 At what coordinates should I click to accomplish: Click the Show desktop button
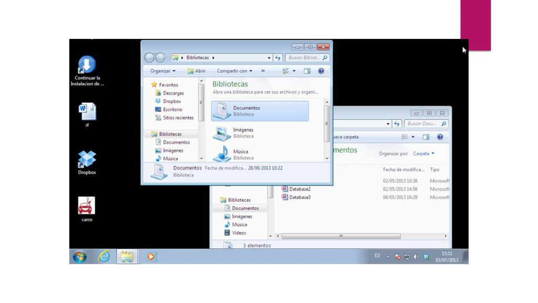(465, 257)
